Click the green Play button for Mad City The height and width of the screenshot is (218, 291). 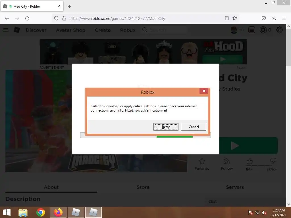(x=248, y=146)
